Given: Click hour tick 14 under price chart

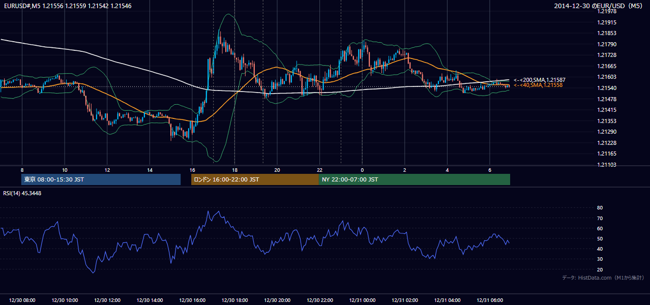Looking at the screenshot, I should click(150, 170).
